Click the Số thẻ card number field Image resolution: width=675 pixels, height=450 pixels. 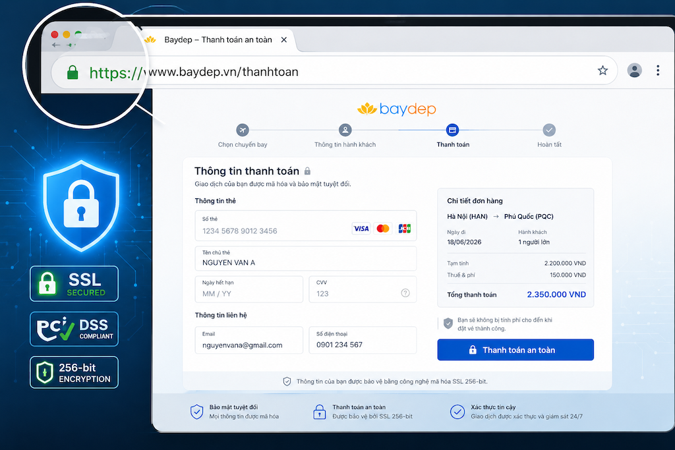tap(306, 226)
